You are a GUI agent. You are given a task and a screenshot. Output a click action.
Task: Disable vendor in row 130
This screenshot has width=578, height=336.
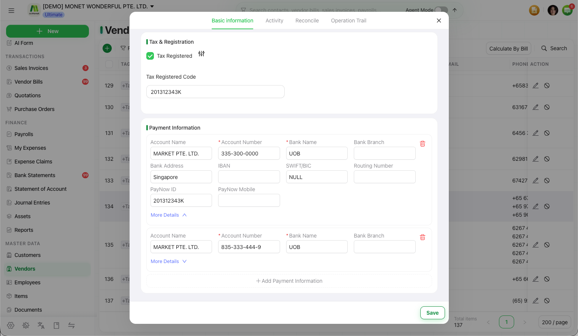[547, 107]
